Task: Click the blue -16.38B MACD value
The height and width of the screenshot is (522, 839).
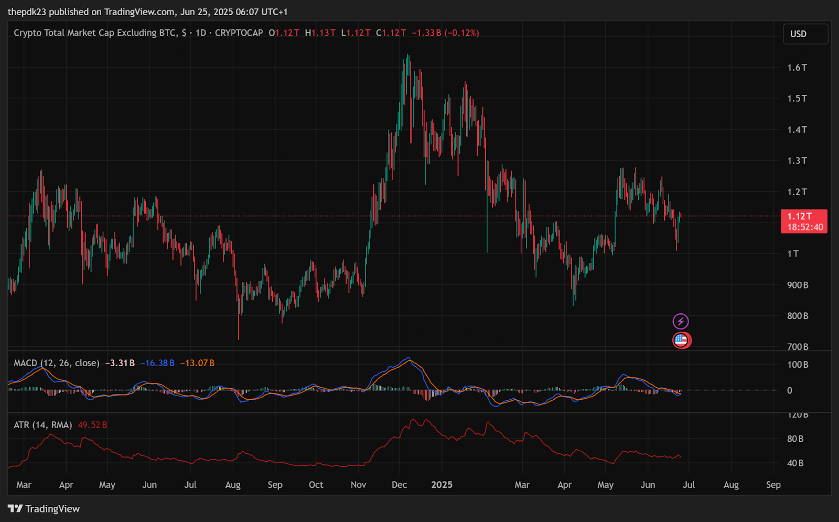Action: tap(157, 363)
